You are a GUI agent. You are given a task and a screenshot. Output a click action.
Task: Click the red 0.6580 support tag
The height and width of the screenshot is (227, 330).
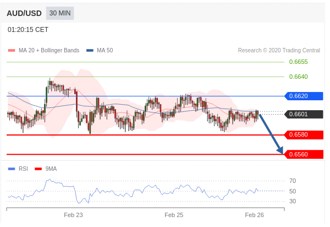pyautogui.click(x=304, y=134)
